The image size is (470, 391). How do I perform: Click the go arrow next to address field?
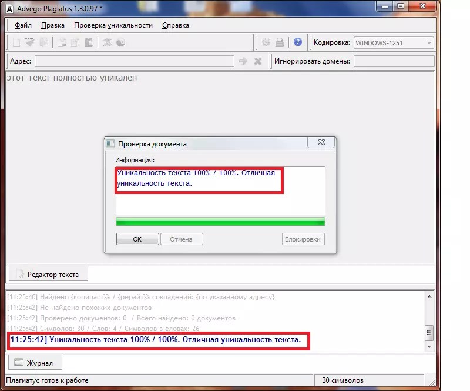pos(243,61)
